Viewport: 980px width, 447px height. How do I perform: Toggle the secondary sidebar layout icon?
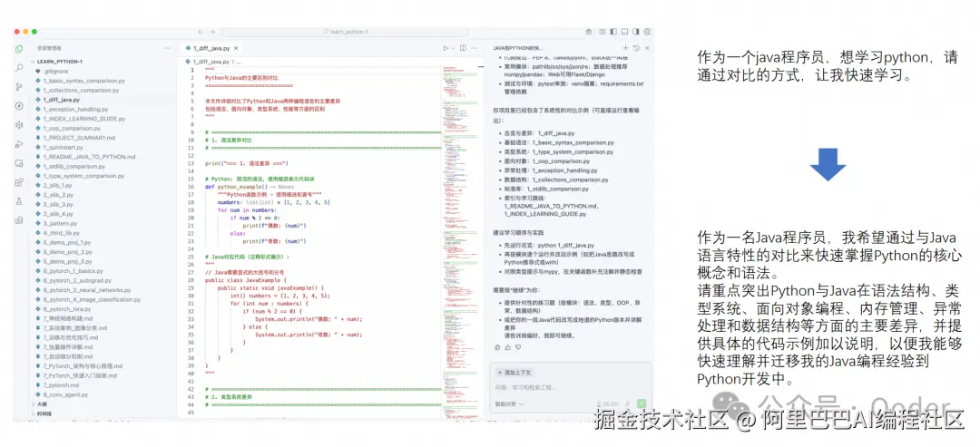pos(635,32)
